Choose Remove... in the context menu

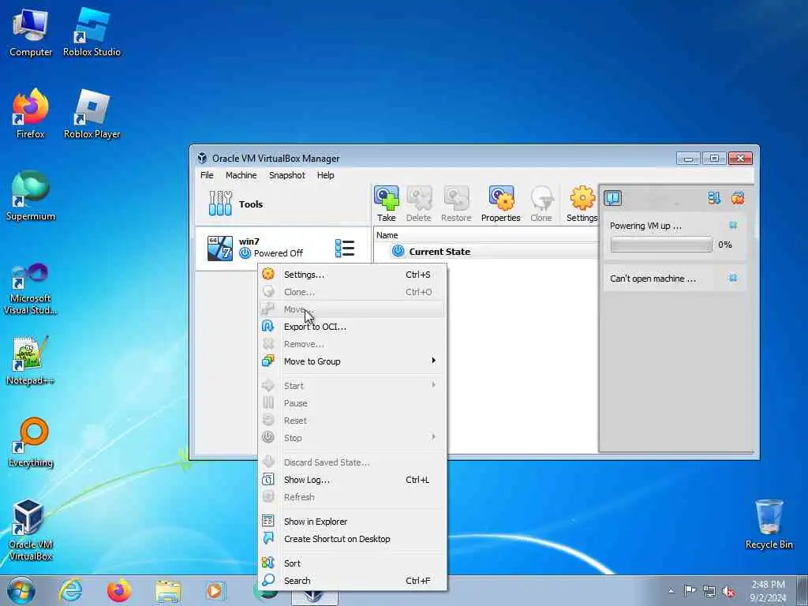click(x=352, y=344)
